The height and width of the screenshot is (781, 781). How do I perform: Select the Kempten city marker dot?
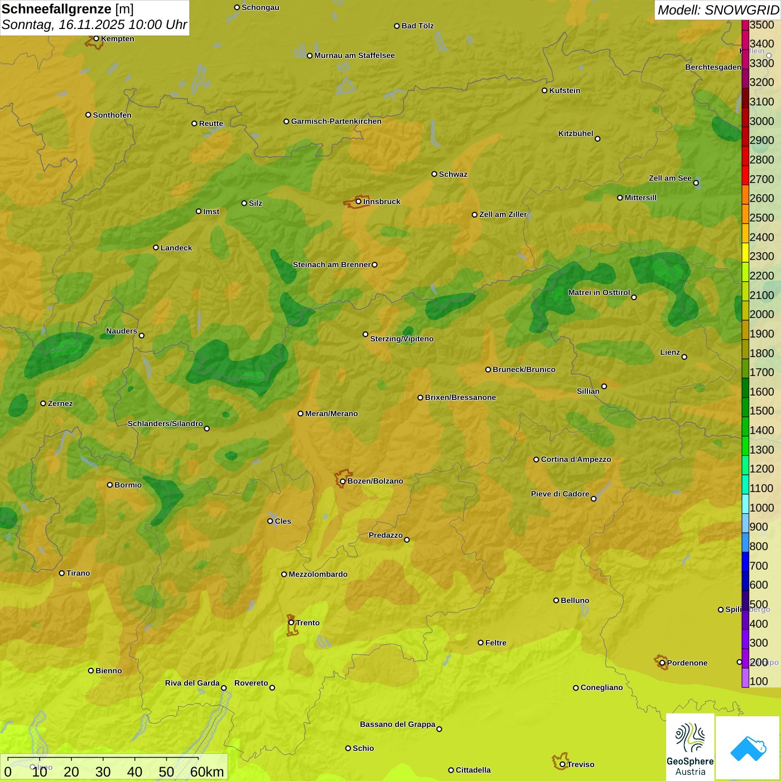pyautogui.click(x=96, y=38)
